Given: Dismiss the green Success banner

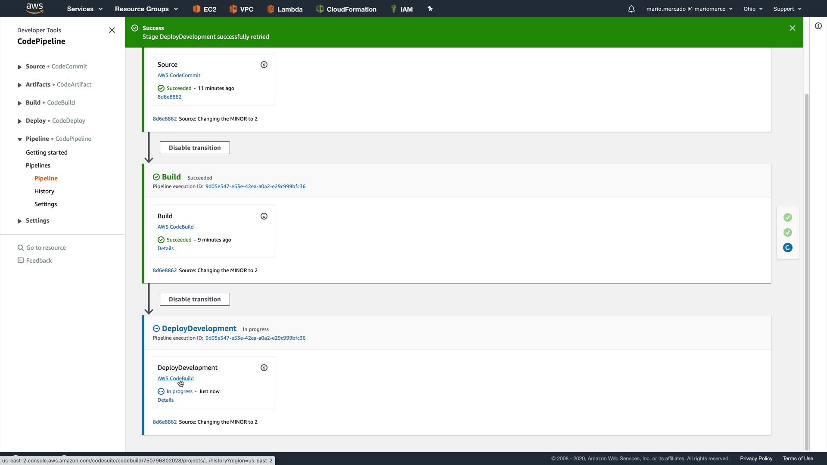Looking at the screenshot, I should pos(792,28).
